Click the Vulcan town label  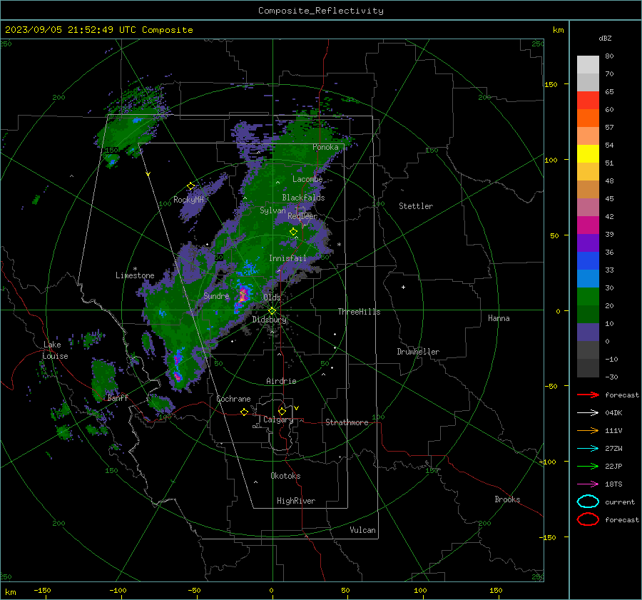coord(363,530)
